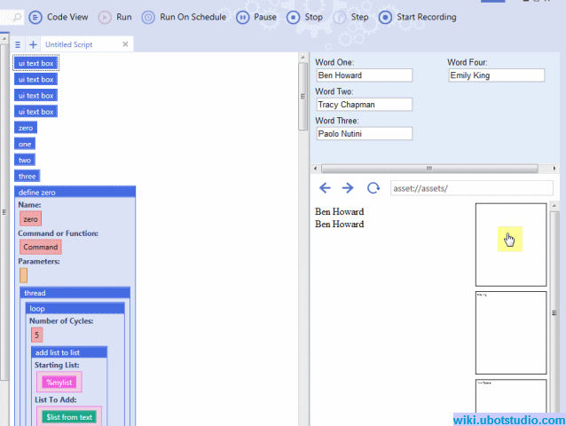Screen dimensions: 566x426
Task: Select the $list from text function token
Action: pyautogui.click(x=69, y=417)
